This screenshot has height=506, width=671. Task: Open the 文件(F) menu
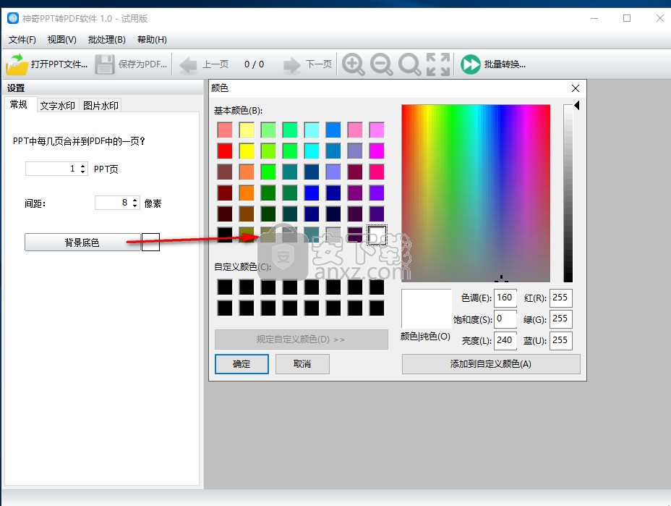pos(22,40)
